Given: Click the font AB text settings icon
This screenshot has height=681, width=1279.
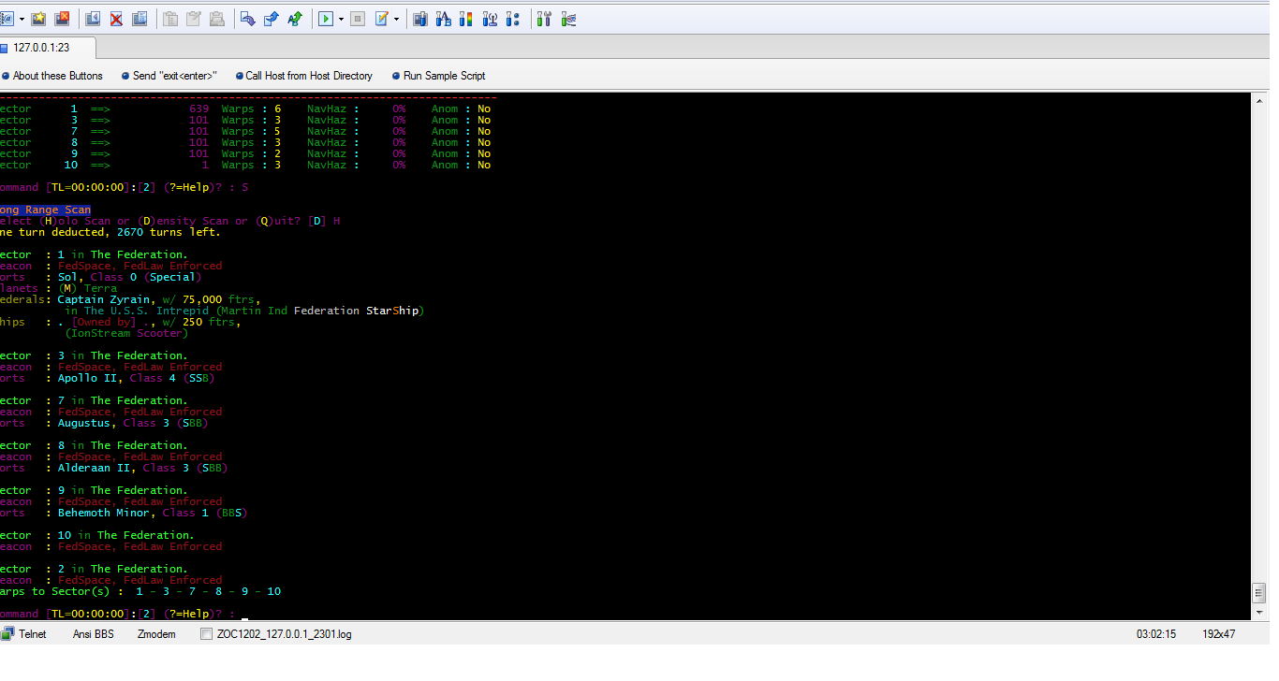Looking at the screenshot, I should point(443,19).
